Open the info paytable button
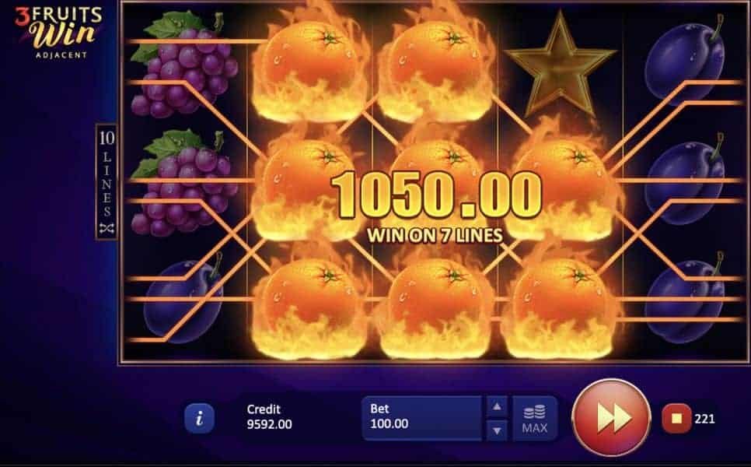Screen dimensions: 751x467 [x=199, y=418]
